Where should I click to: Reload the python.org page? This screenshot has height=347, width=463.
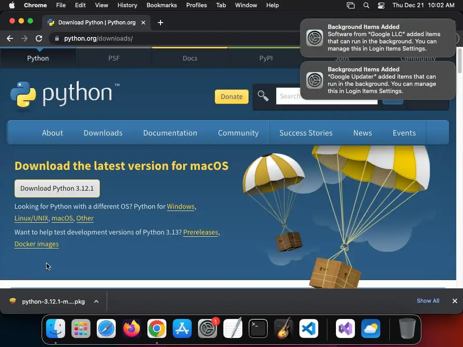[x=39, y=38]
